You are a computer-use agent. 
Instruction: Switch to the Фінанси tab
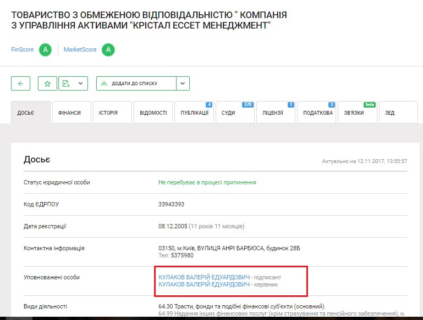coord(70,113)
